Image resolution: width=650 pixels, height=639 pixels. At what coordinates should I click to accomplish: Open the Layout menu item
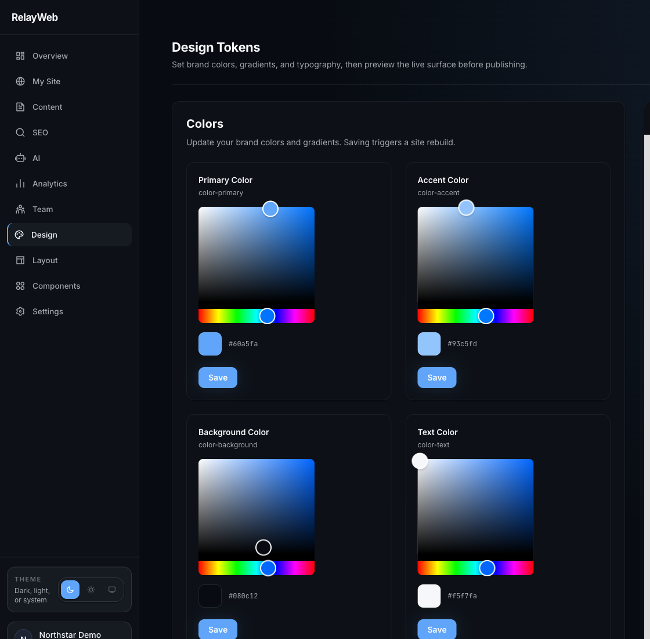[x=45, y=260]
